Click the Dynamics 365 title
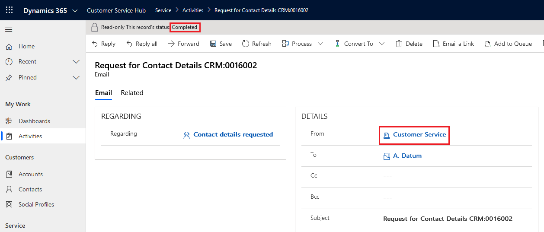This screenshot has height=232, width=544. [45, 10]
